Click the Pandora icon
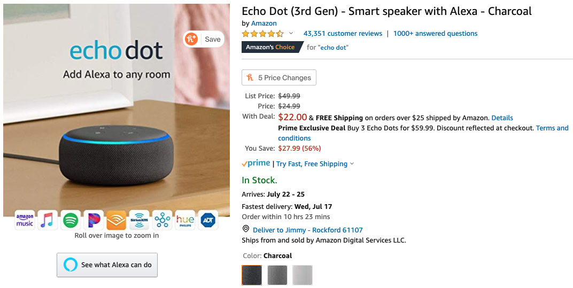The width and height of the screenshot is (573, 288). point(94,220)
